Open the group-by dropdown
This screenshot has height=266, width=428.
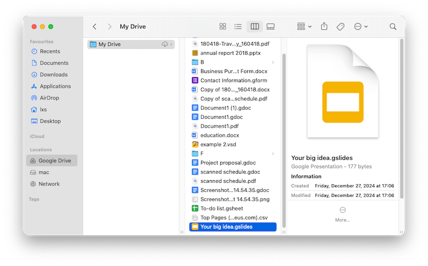304,26
